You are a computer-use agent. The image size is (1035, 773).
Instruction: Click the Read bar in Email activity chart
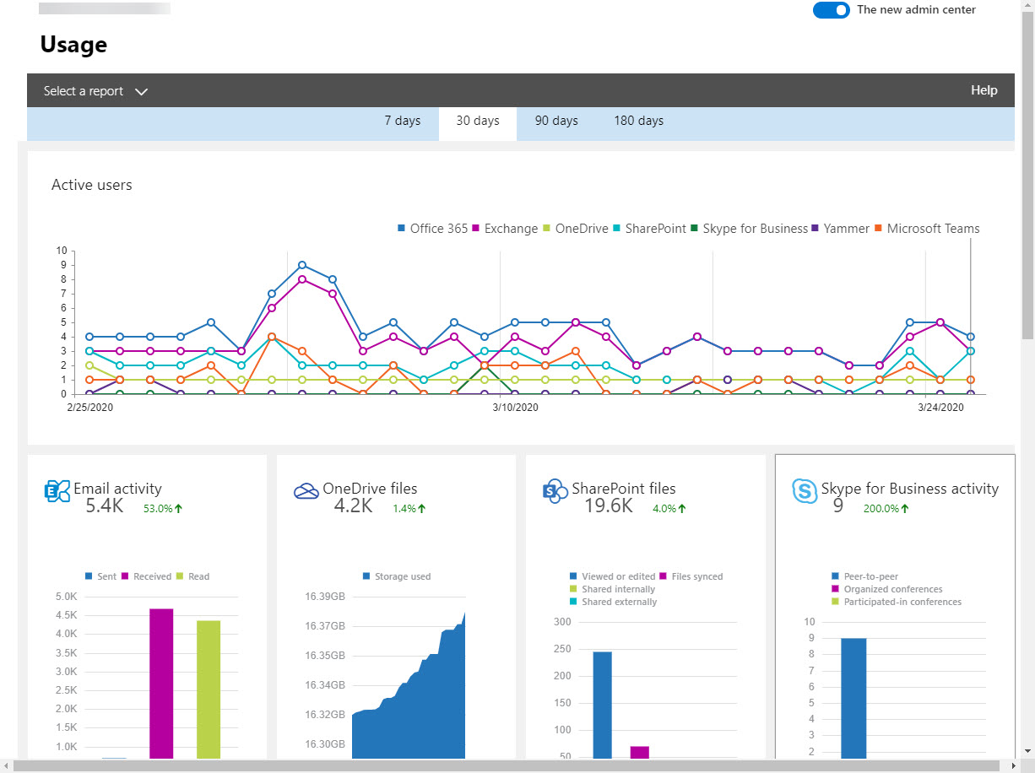tap(209, 689)
